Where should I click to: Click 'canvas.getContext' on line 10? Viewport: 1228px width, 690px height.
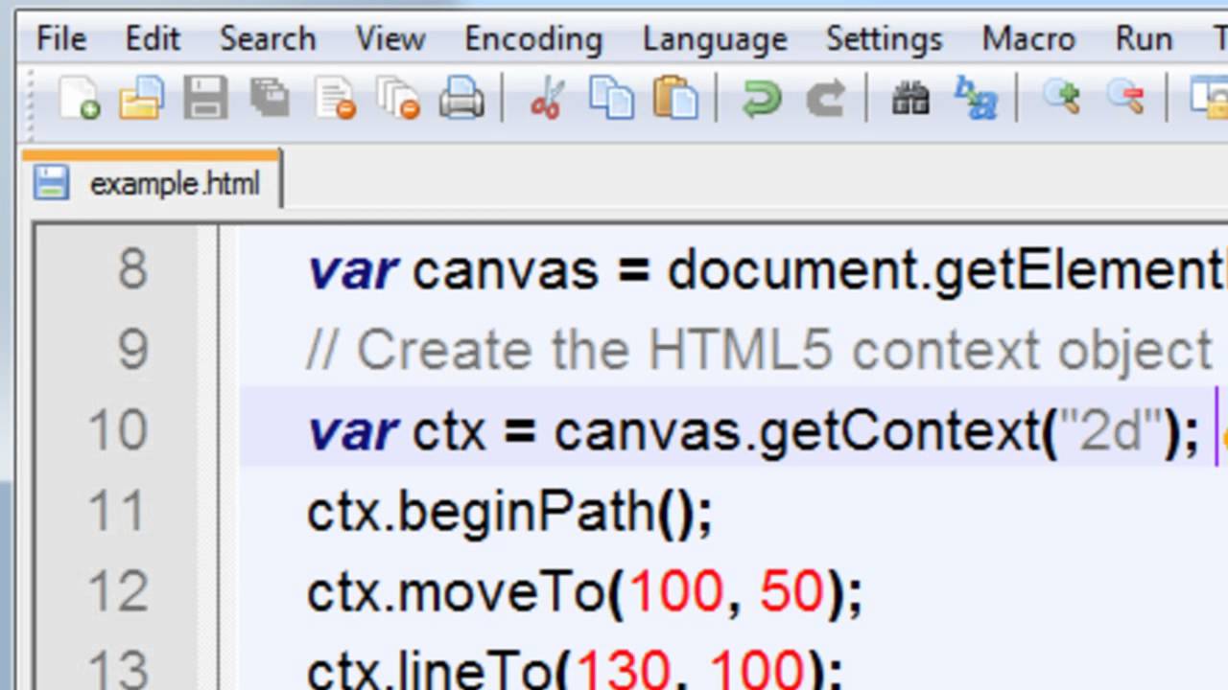pyautogui.click(x=795, y=433)
